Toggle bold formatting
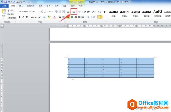The image size is (171, 112). [x=20, y=17]
